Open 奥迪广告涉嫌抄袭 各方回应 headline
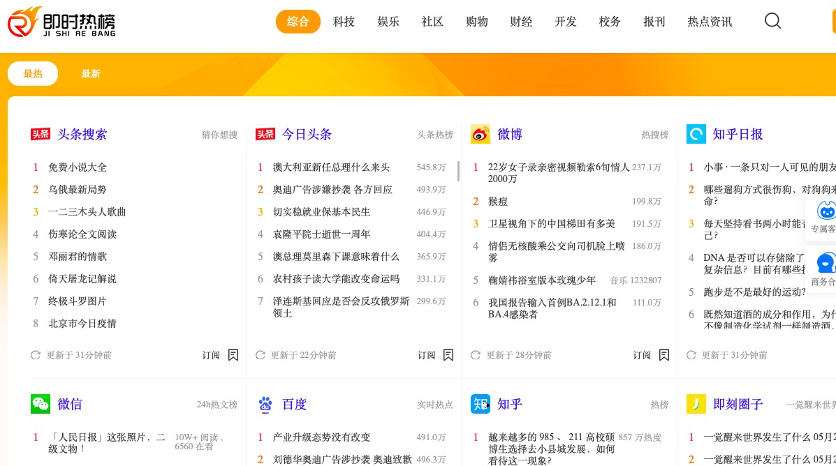Image resolution: width=836 pixels, height=466 pixels. pos(332,190)
